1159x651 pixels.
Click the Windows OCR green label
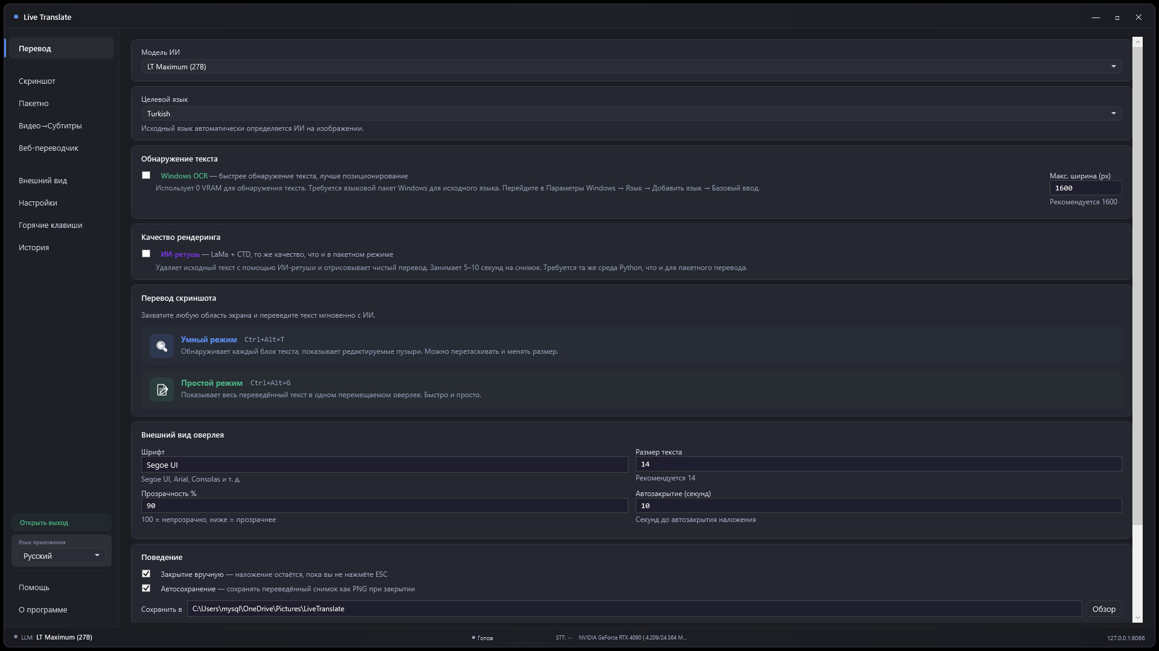click(184, 176)
